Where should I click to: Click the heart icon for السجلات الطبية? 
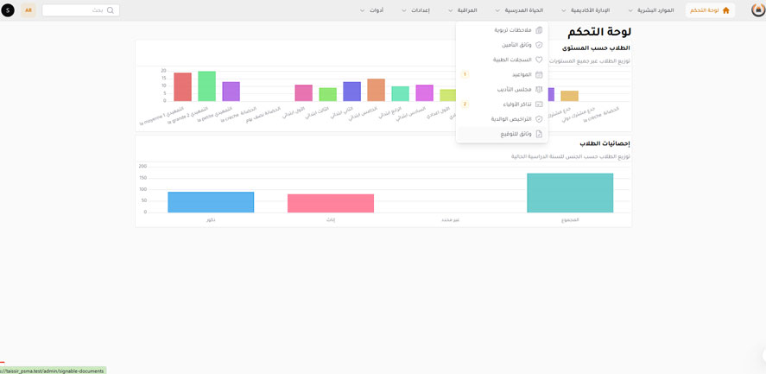[539, 60]
